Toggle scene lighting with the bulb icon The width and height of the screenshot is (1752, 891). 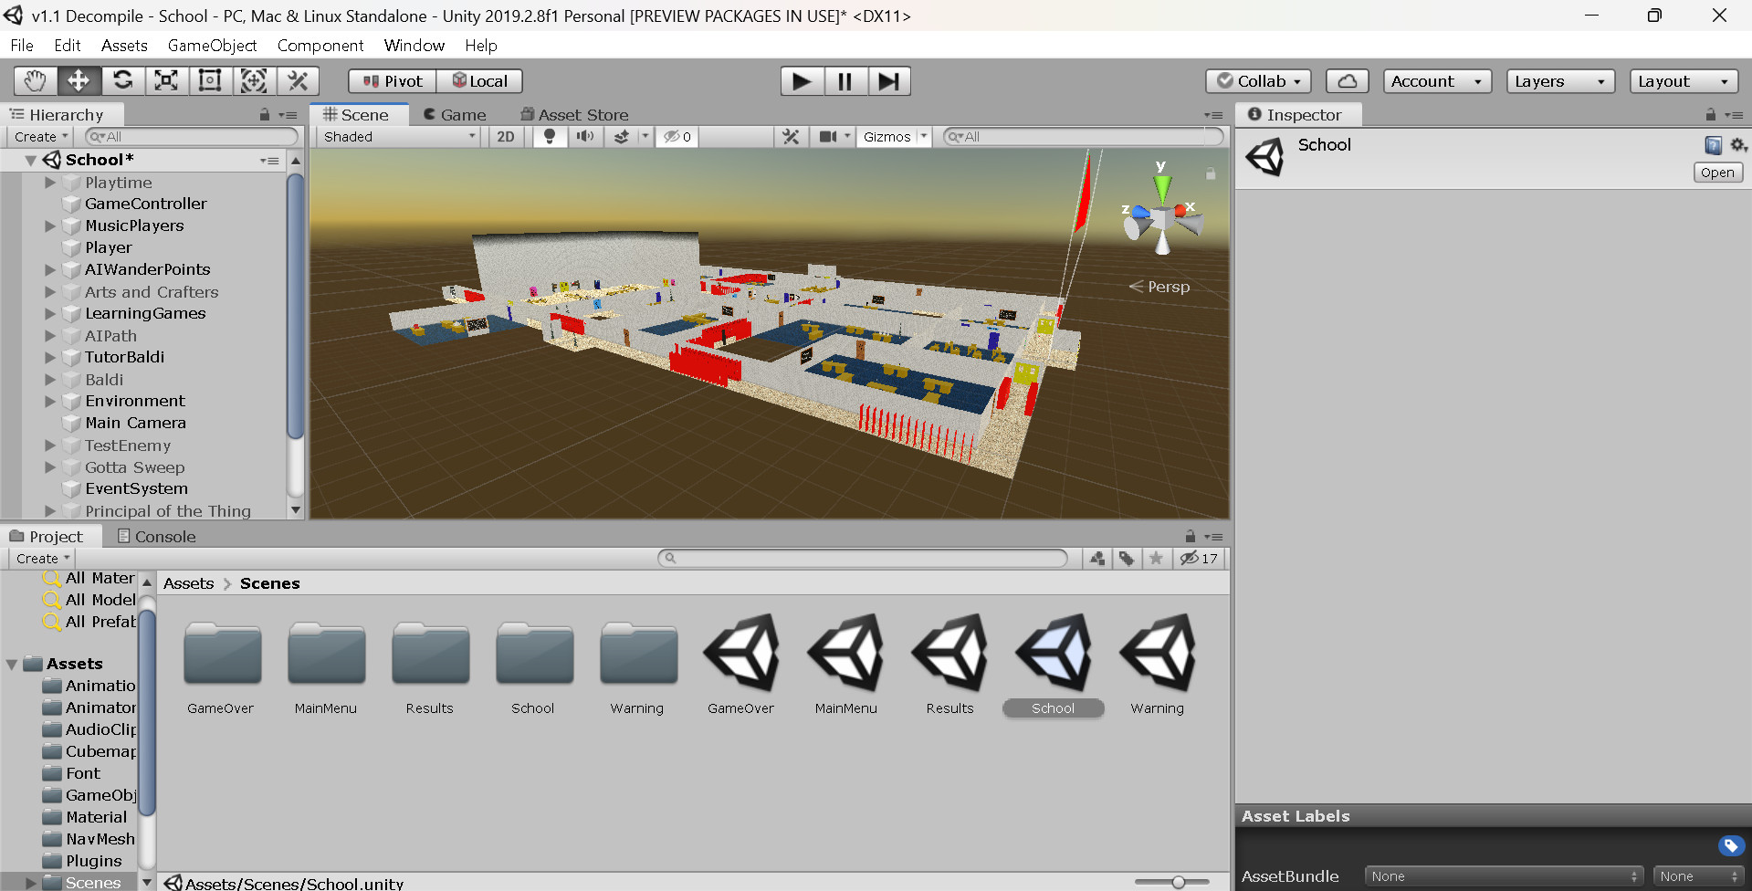coord(549,136)
